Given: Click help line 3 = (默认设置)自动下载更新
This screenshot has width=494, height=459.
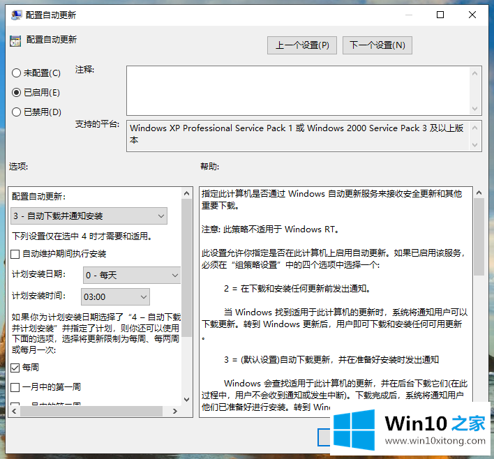Looking at the screenshot, I should click(x=331, y=360).
